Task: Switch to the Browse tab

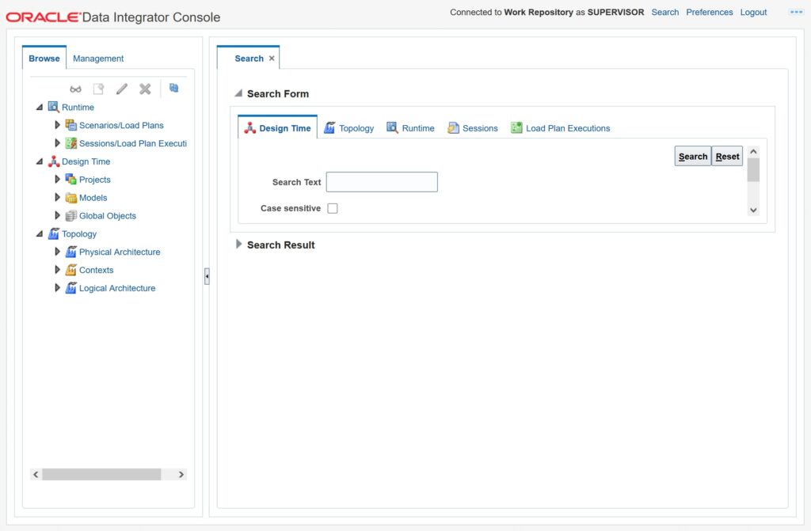Action: pos(44,59)
